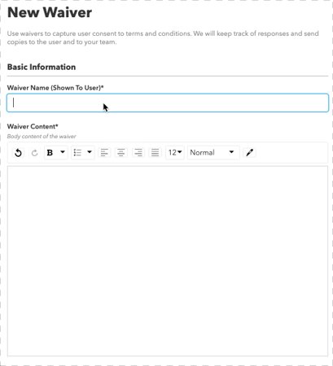Click the 'Body content of the waiver' hint
The height and width of the screenshot is (366, 333).
42,137
